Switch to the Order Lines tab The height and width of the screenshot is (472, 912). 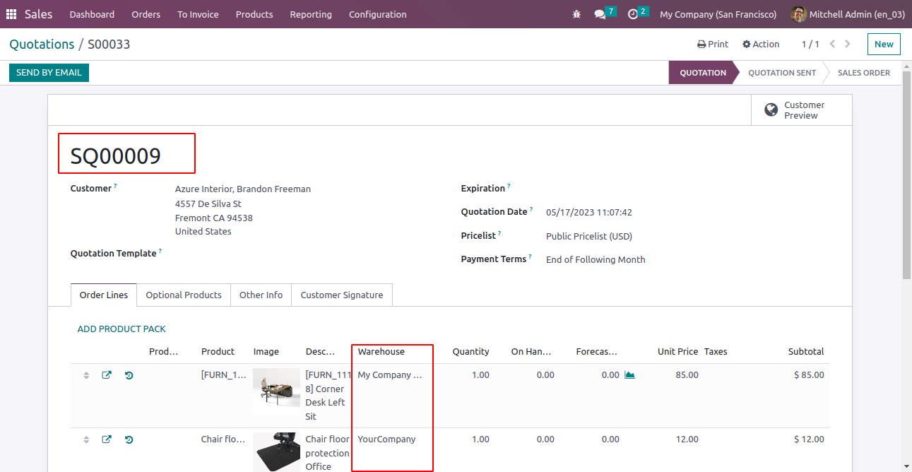point(104,295)
